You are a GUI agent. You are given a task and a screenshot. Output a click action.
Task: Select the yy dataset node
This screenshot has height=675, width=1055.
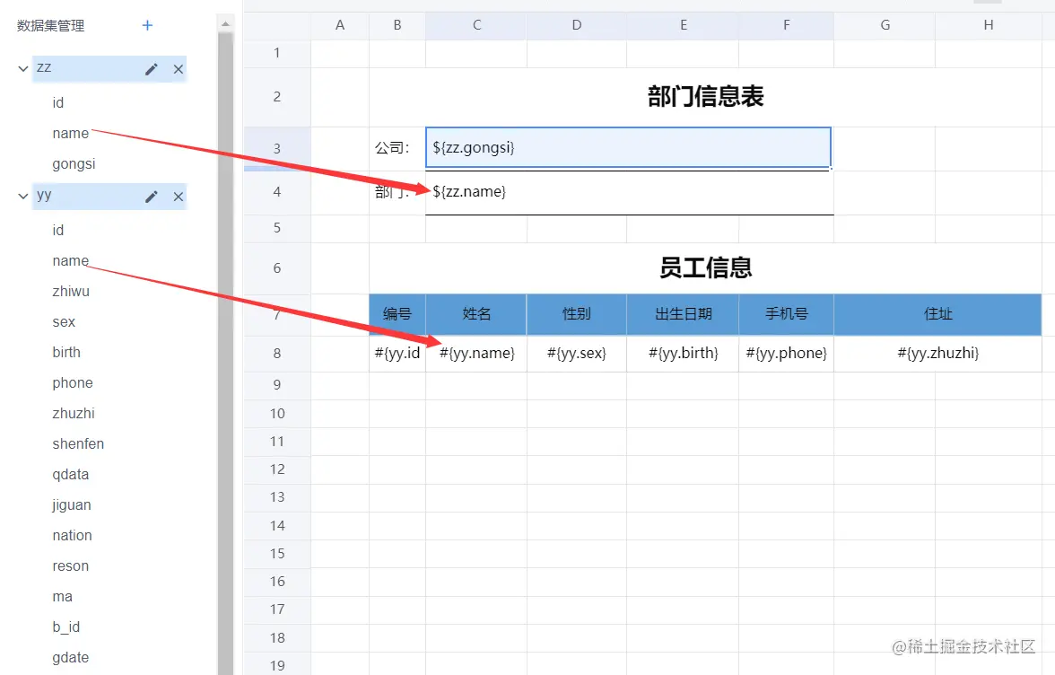pos(109,196)
